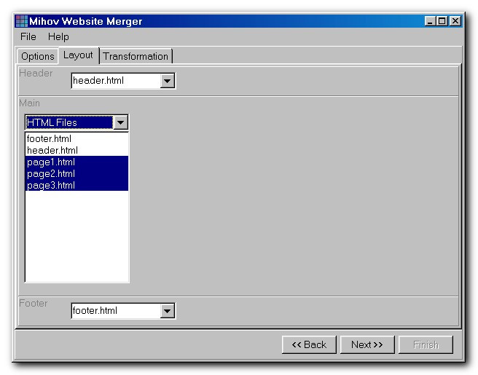Click the HTML Files combo box text
Screen dimensions: 478x375
pos(69,122)
